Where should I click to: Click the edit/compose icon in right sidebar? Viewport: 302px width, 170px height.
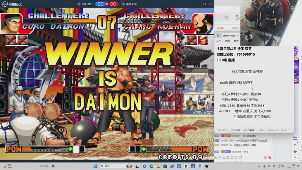pyautogui.click(x=295, y=158)
